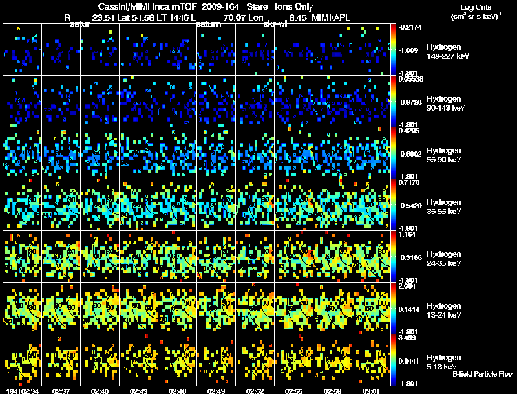The image size is (517, 394).
Task: Click the 3.489 colorbar value
Action: (x=407, y=338)
